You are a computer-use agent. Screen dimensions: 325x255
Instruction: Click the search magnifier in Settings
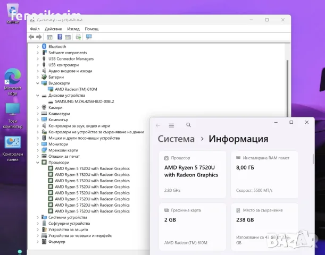pyautogui.click(x=188, y=125)
